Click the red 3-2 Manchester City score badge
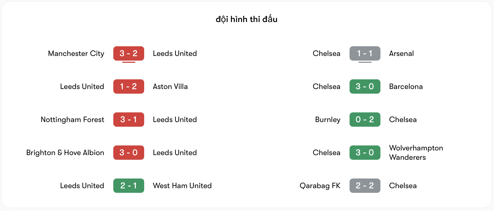Screen dimensions: 494x211 point(128,53)
